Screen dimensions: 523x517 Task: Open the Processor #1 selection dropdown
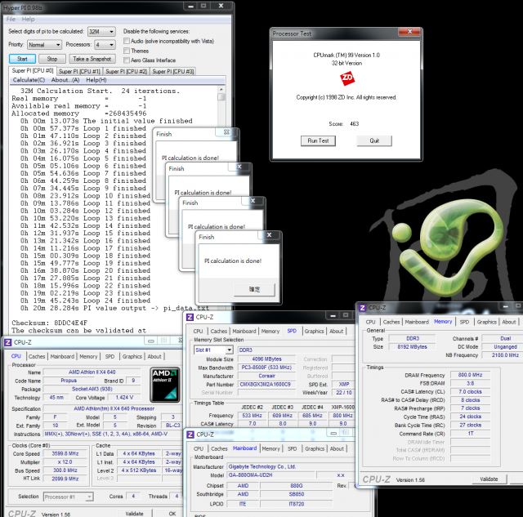point(69,497)
